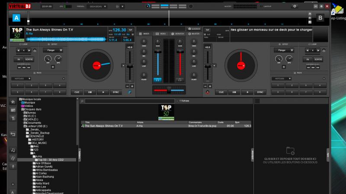This screenshot has height=194, width=346.
Task: Click left deck effect plus button
Action: pyautogui.click(x=53, y=67)
